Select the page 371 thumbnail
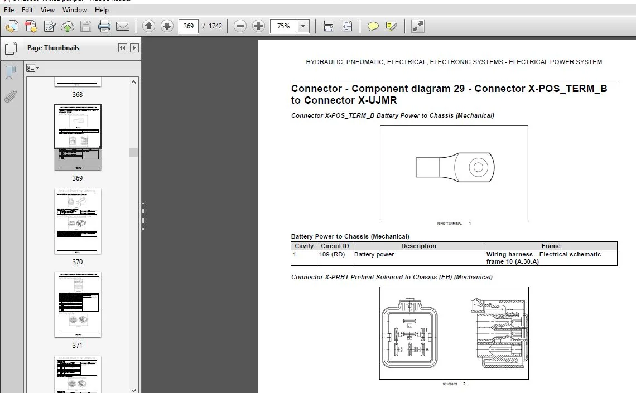This screenshot has width=636, height=393. pos(78,305)
